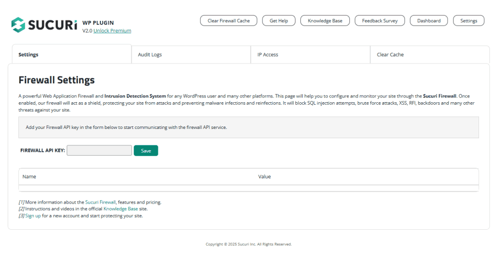Go to the Dashboard
This screenshot has width=496, height=254.
point(429,20)
